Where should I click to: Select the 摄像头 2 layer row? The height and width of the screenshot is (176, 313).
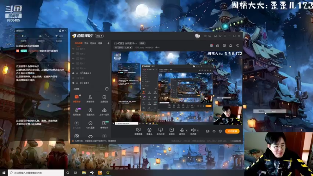pyautogui.click(x=90, y=73)
